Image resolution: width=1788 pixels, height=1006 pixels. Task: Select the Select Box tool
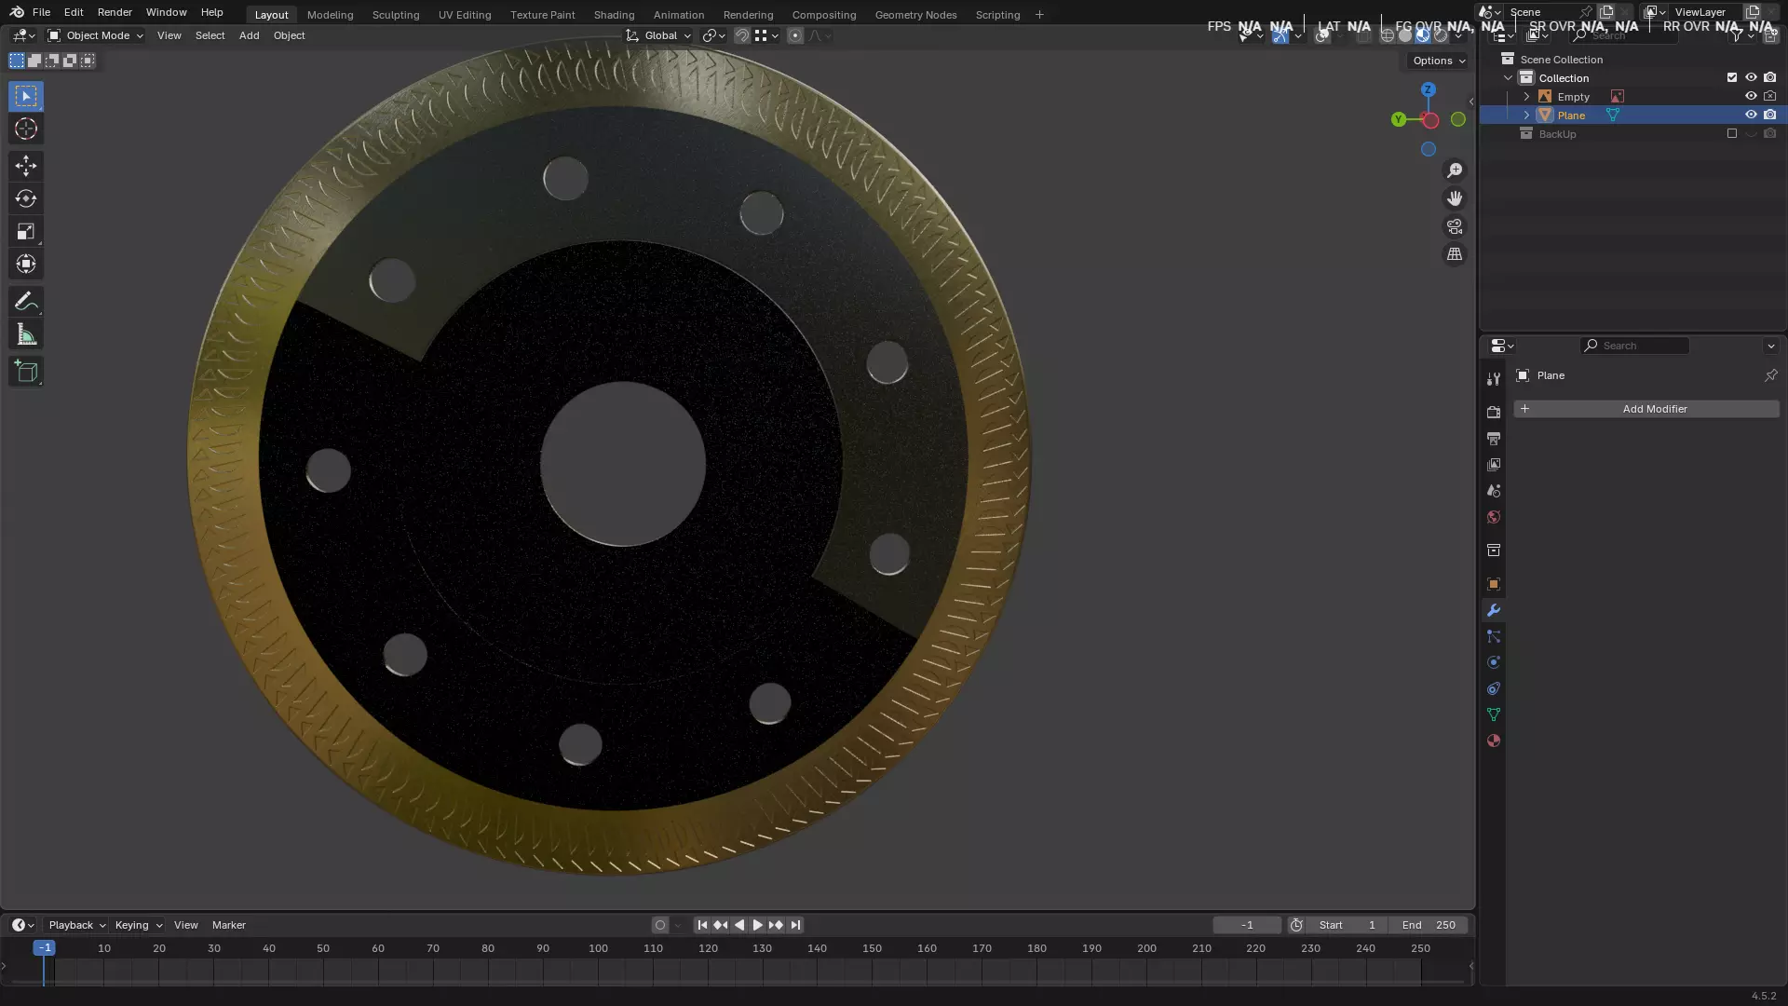click(x=26, y=96)
